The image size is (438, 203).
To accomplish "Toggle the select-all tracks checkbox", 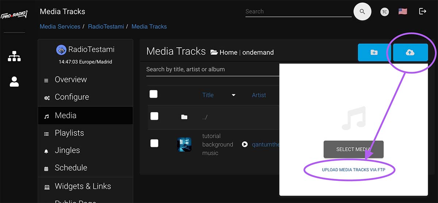I will tap(154, 94).
